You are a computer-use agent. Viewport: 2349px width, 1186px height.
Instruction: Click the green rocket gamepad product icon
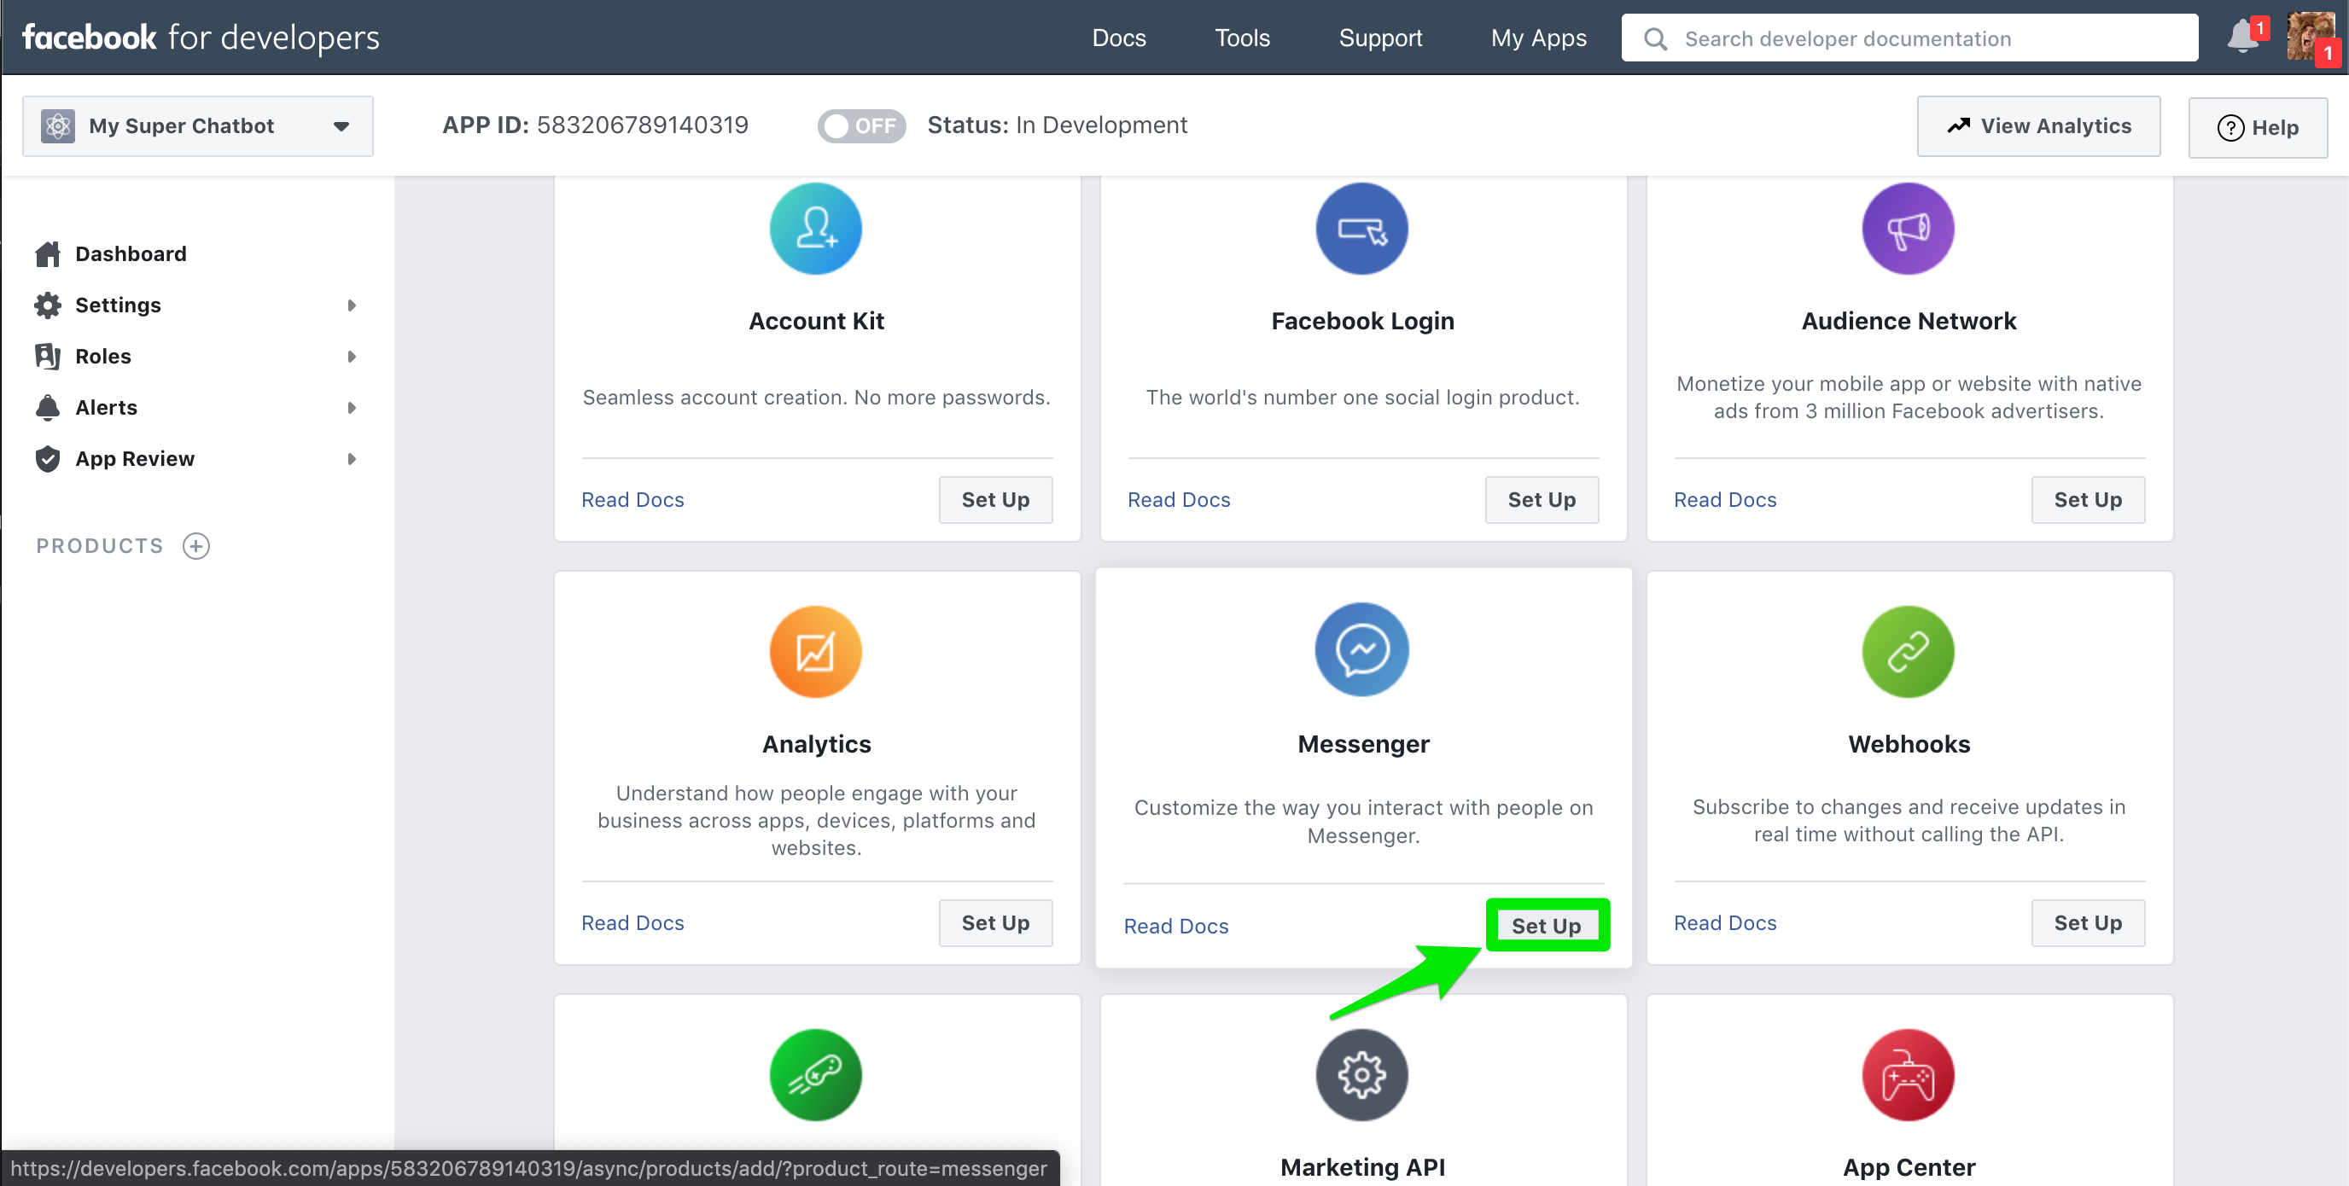(x=815, y=1075)
